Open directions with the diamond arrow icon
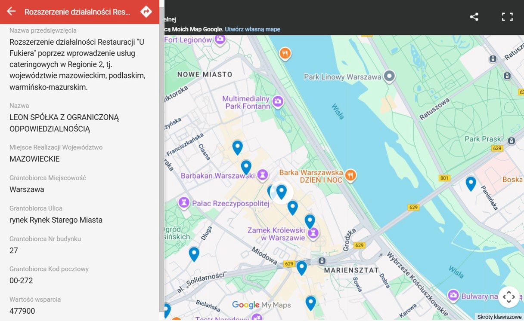 [x=146, y=12]
